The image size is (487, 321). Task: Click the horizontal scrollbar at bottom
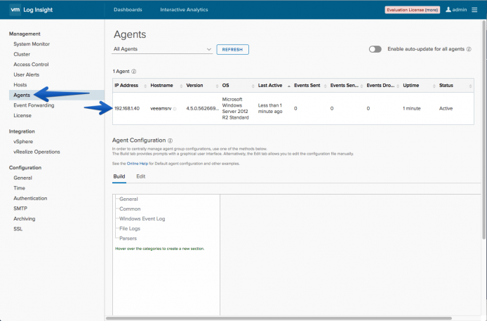click(x=279, y=318)
